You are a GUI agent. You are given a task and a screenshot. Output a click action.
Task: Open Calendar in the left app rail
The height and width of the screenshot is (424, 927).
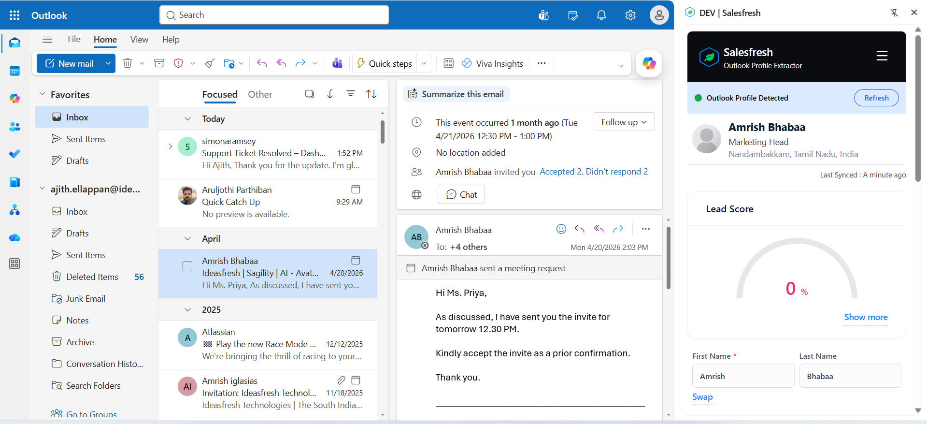point(14,71)
